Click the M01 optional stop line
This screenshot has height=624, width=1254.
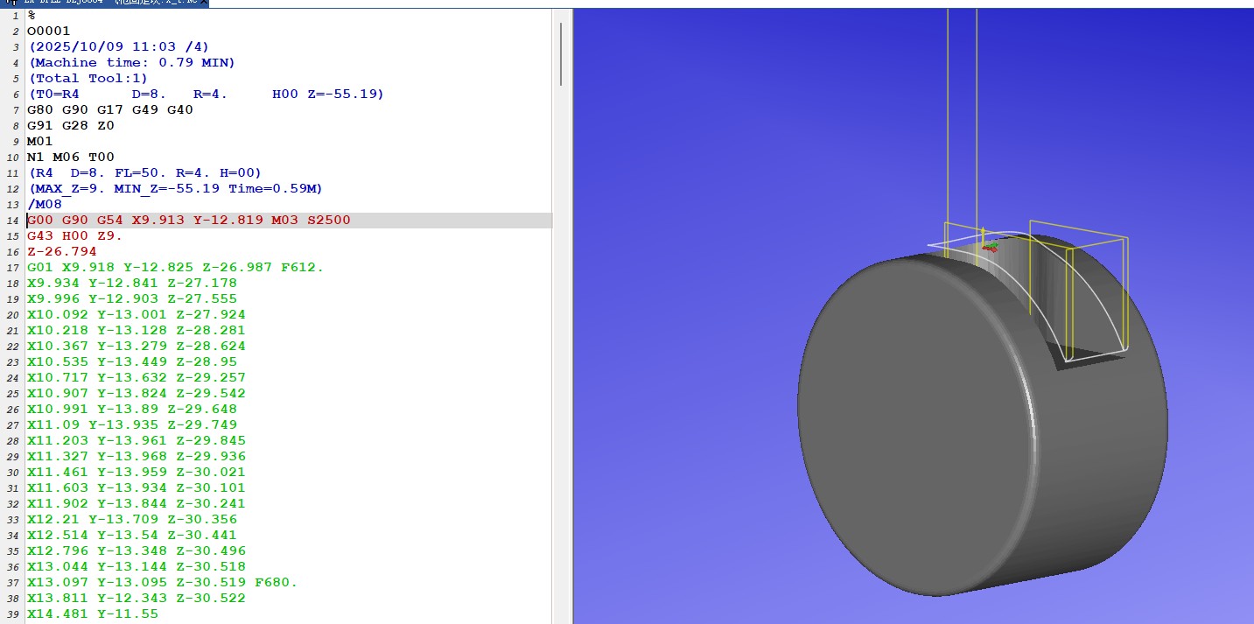tap(39, 142)
